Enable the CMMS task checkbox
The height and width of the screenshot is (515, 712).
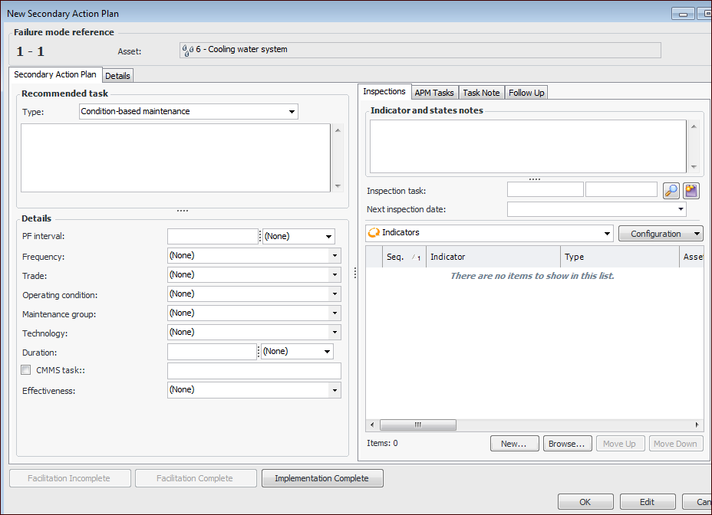pos(27,370)
